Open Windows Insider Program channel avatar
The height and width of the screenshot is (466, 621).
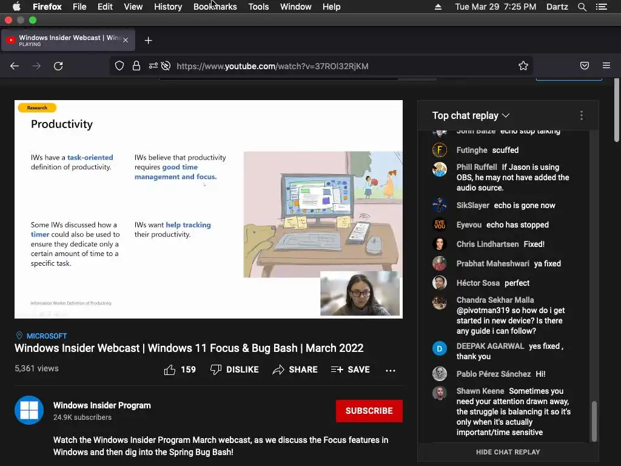point(29,410)
